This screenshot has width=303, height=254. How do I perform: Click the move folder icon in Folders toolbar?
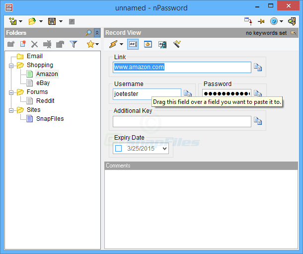tap(60, 44)
